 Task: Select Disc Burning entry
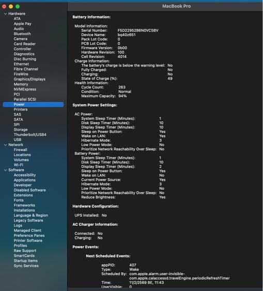(x=25, y=59)
